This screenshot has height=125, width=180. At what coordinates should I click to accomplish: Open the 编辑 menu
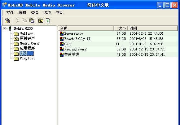[x=22, y=13]
